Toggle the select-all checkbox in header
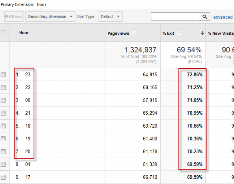Image resolution: width=234 pixels, height=184 pixels. coord(4,33)
